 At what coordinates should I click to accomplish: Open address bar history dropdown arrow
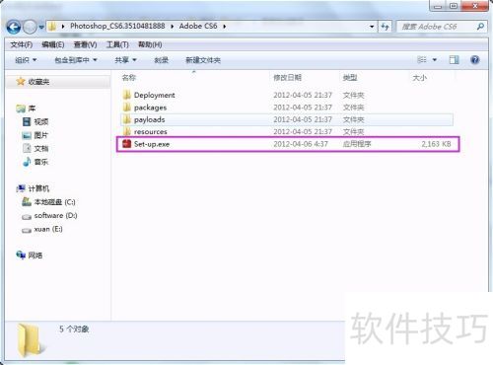(x=372, y=27)
